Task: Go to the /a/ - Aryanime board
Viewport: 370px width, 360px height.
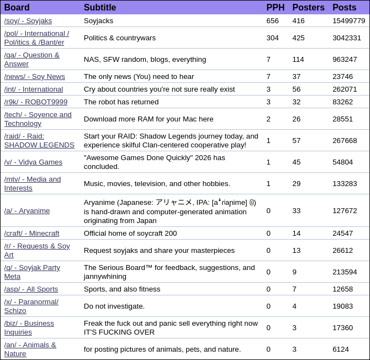Action: (x=27, y=211)
